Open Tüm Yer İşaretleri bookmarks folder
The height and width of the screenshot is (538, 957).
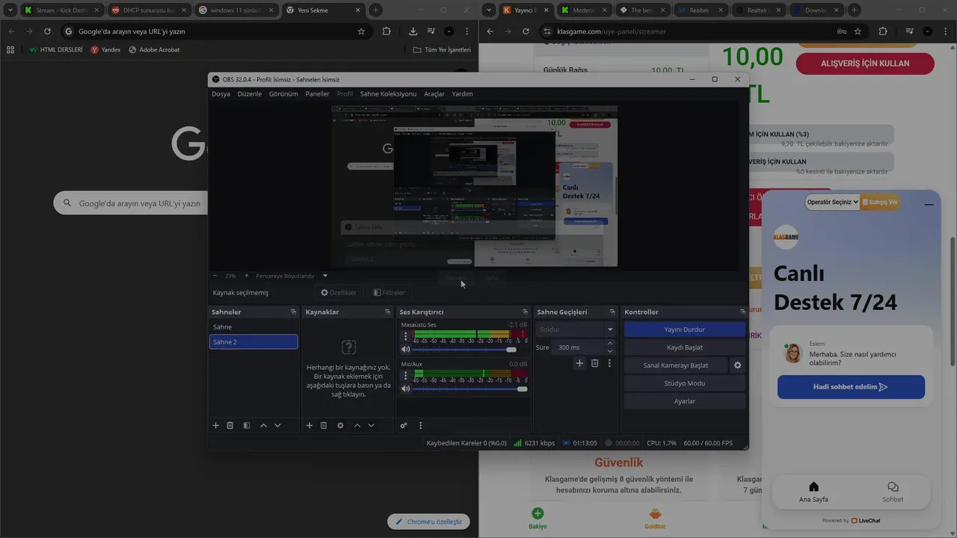coord(442,49)
